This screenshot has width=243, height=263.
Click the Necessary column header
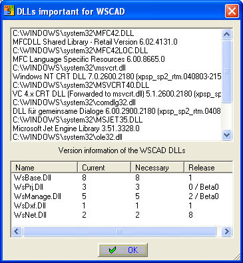click(157, 167)
